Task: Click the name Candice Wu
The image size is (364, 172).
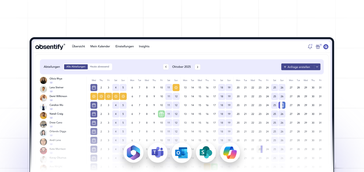Action: tap(56, 105)
